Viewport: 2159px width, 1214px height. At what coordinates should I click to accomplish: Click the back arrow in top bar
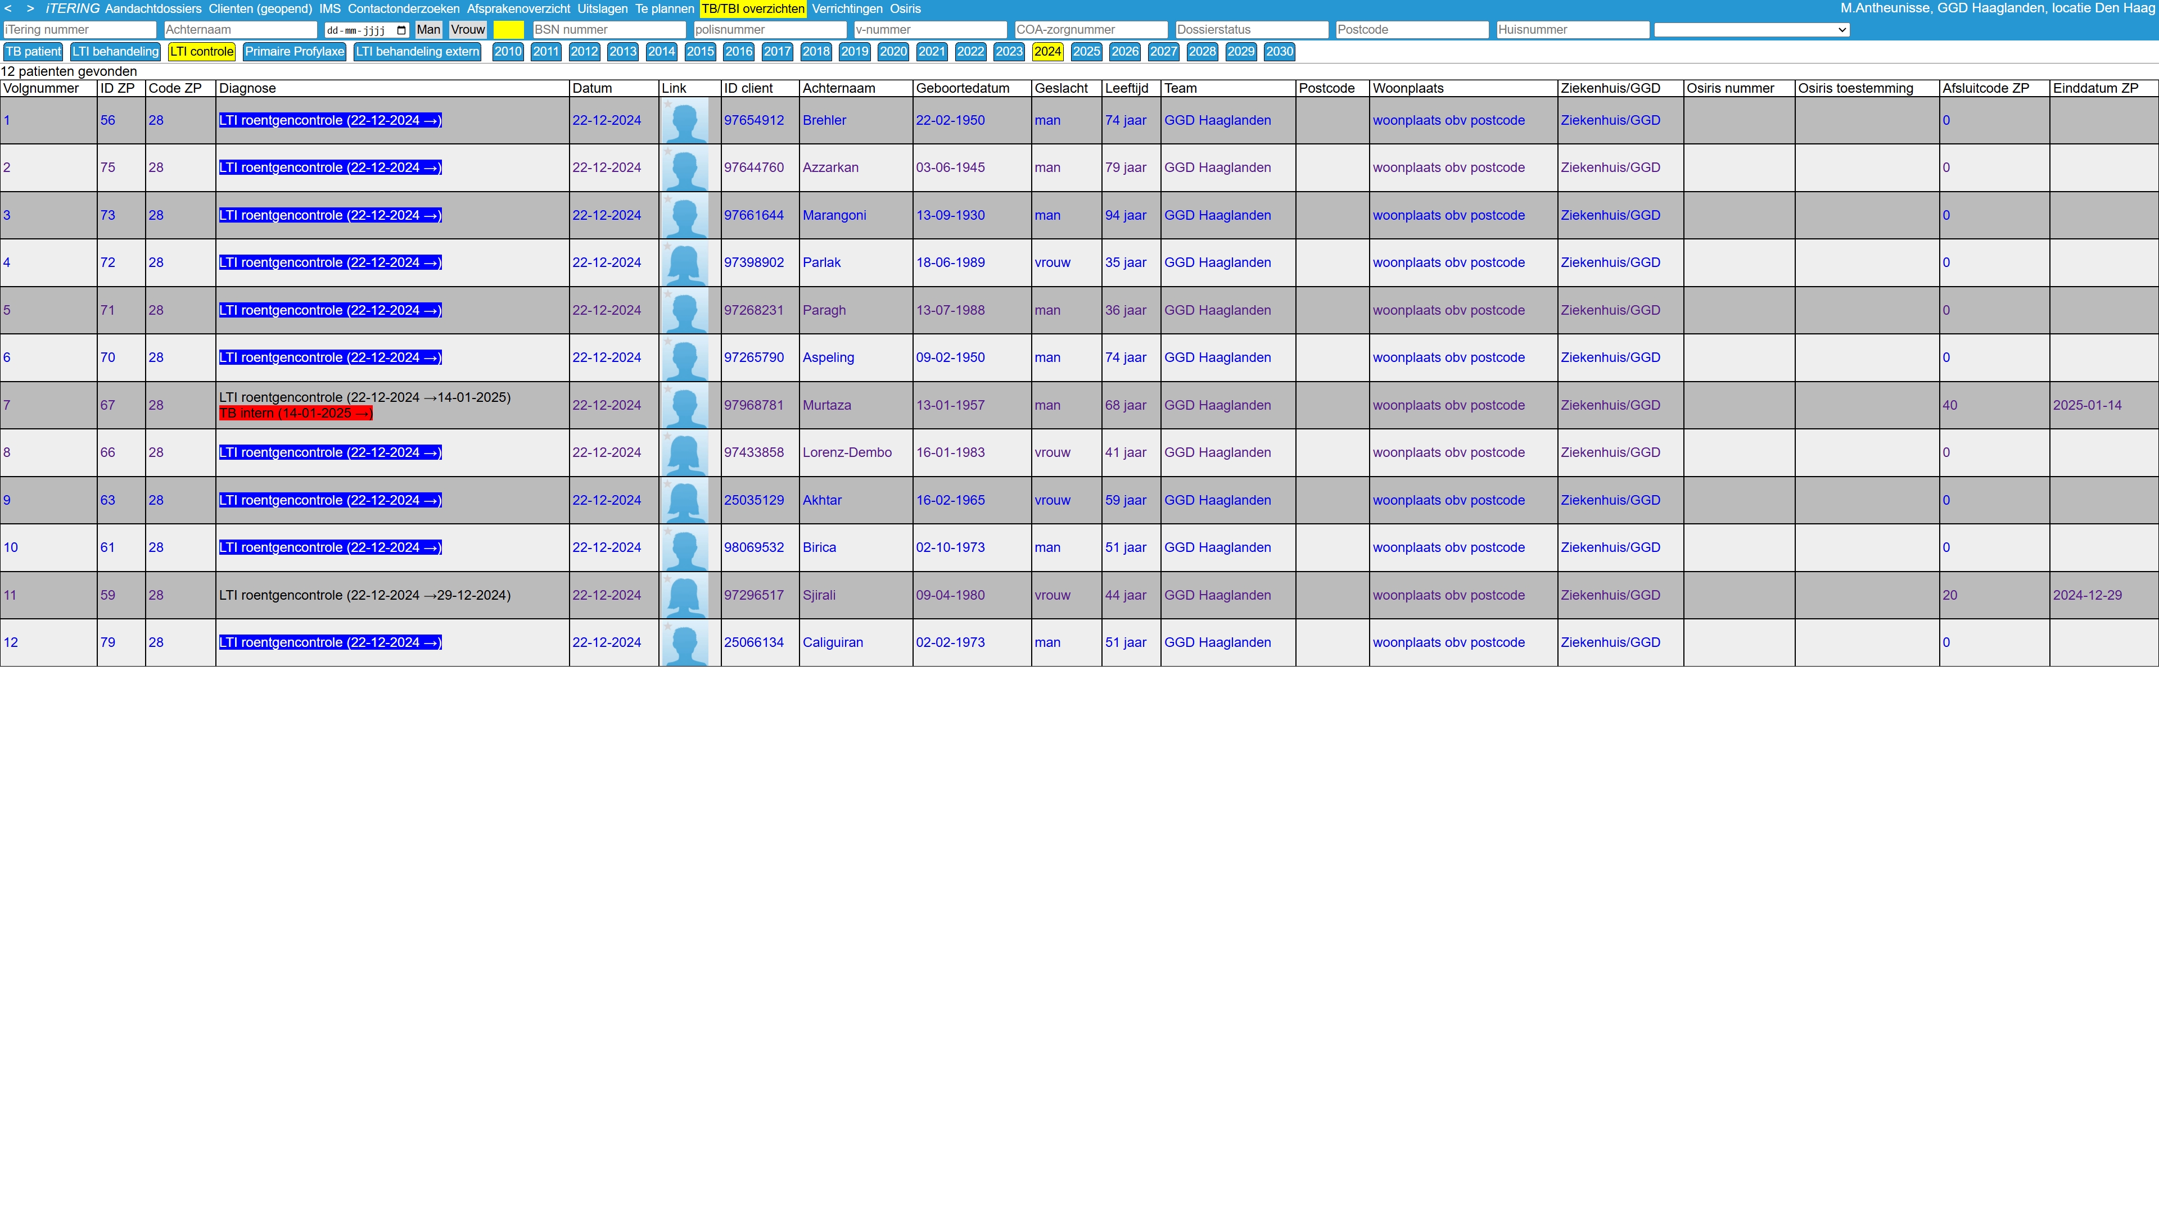click(8, 8)
